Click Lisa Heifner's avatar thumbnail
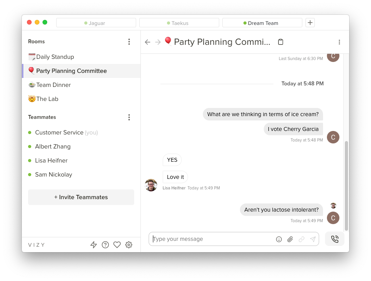The image size is (371, 281). pyautogui.click(x=151, y=185)
